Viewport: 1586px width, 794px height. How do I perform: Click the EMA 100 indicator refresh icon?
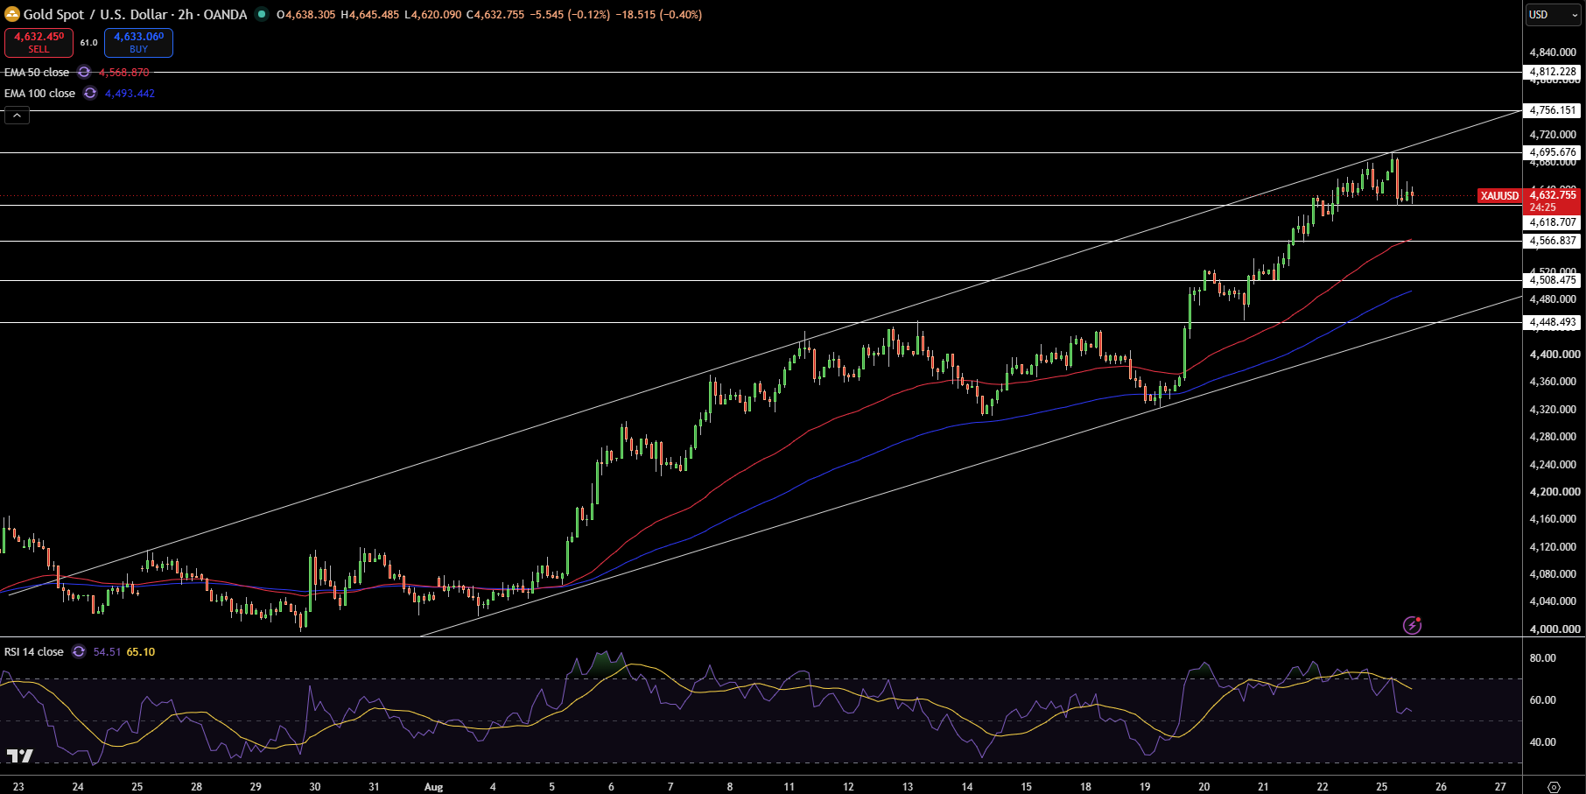[90, 94]
